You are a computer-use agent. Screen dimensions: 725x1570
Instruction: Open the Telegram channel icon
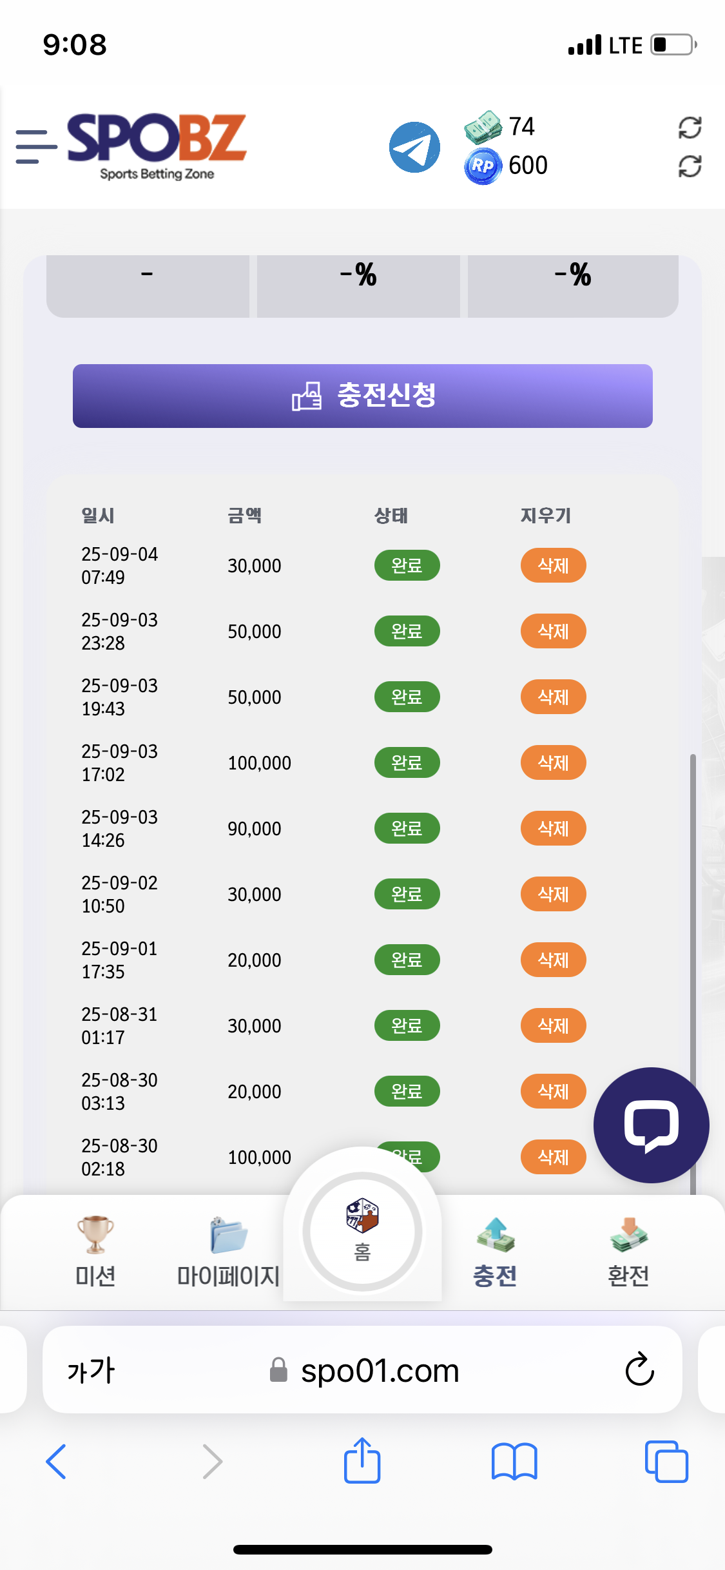click(414, 147)
